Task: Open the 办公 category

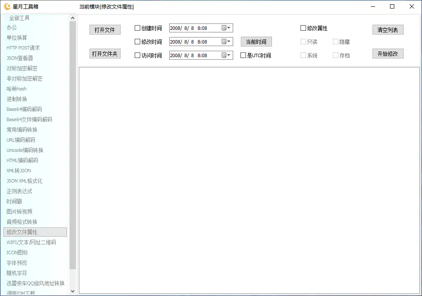Action: 12,27
